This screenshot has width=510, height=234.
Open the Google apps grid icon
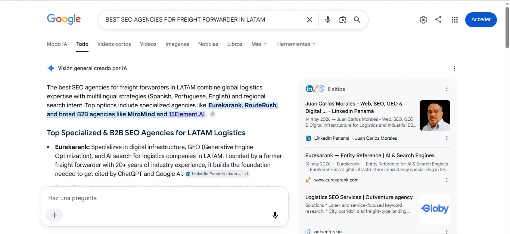(x=454, y=20)
